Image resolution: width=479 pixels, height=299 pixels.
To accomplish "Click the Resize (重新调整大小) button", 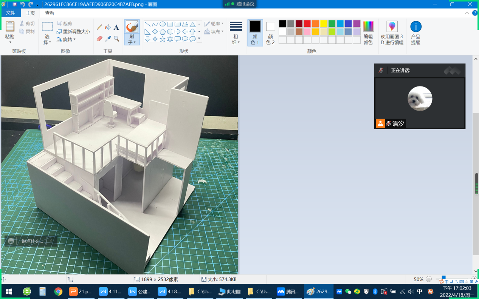I will [x=73, y=31].
